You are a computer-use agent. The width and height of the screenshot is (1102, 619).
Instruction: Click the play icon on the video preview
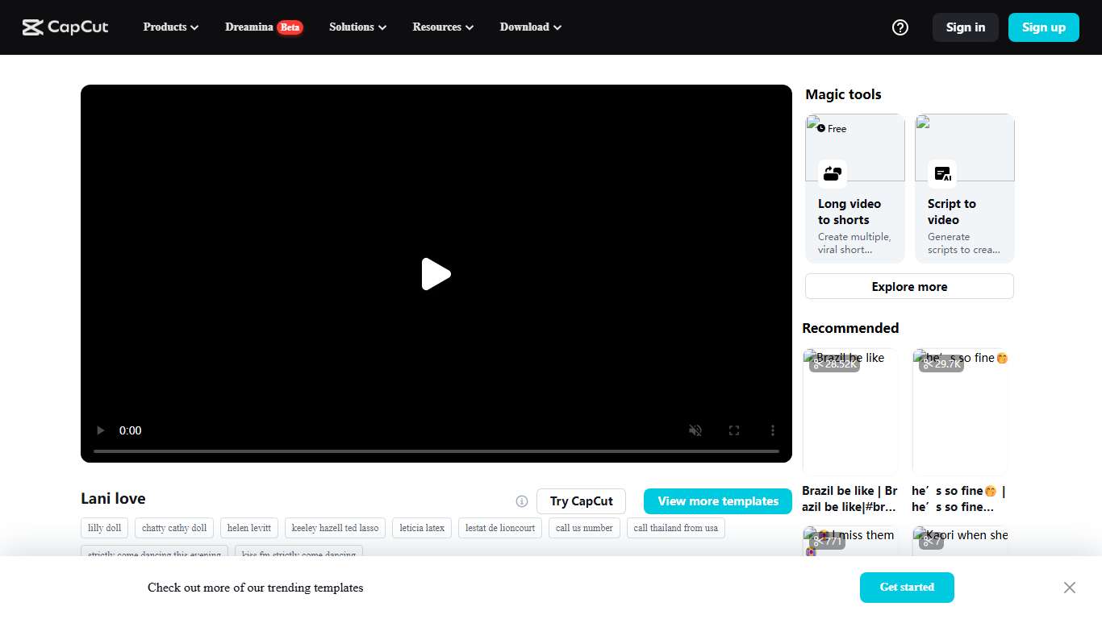point(436,274)
